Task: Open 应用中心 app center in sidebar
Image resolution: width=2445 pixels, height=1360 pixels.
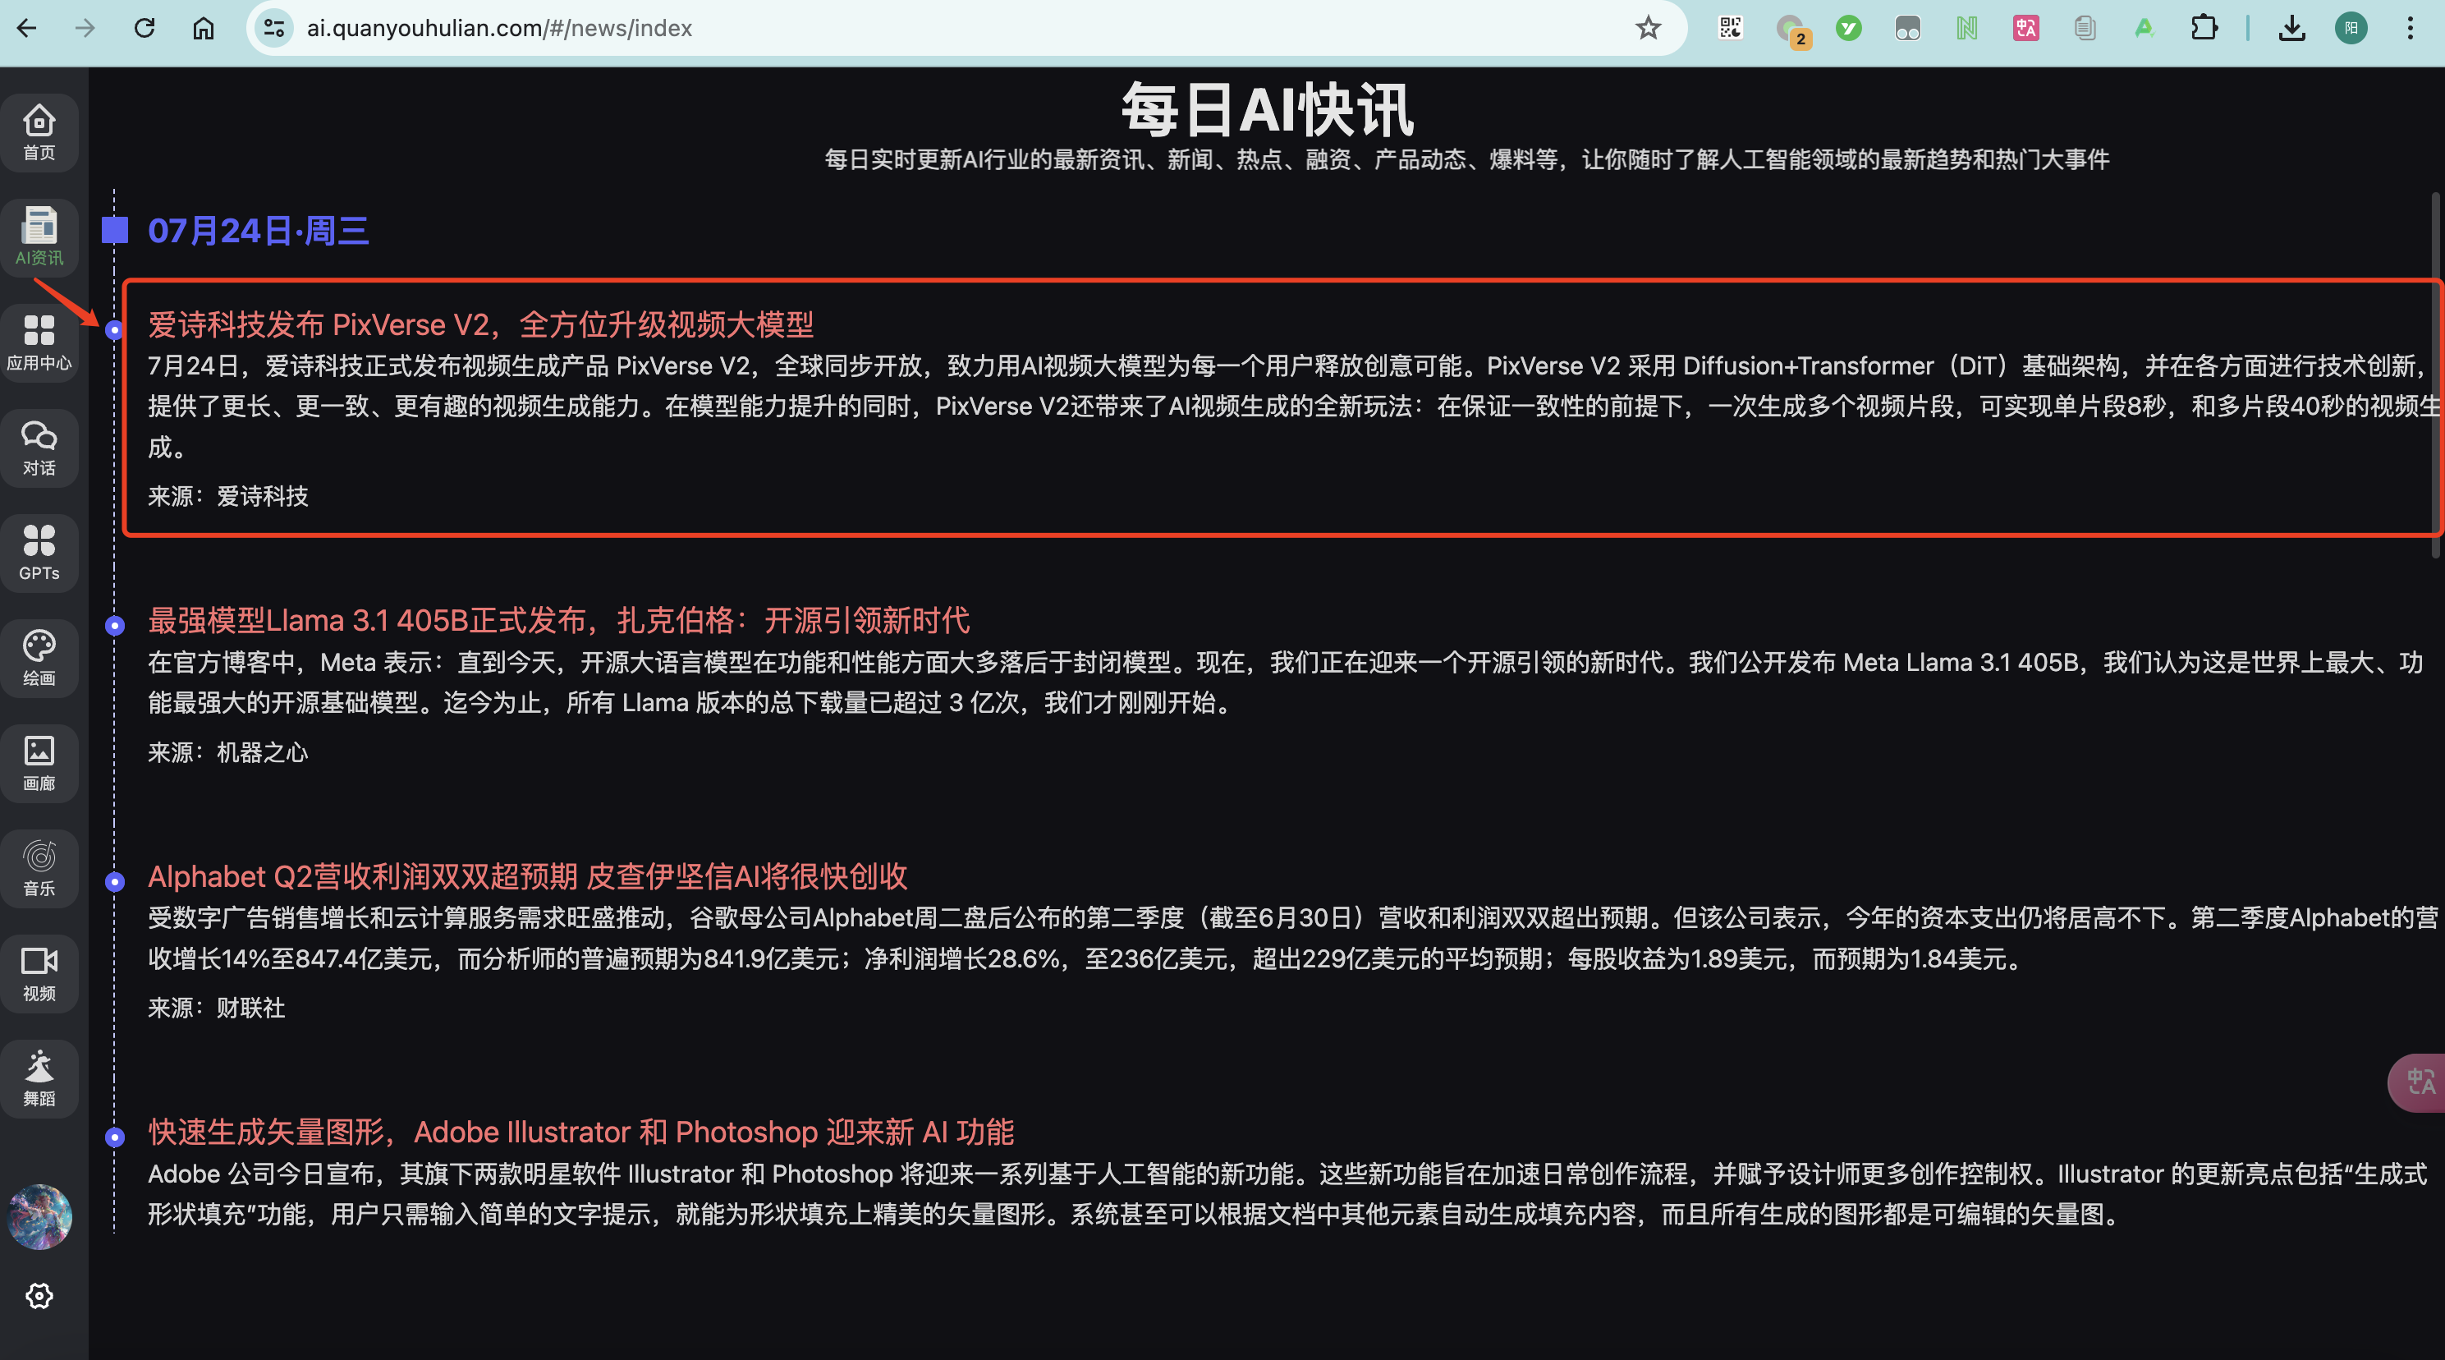Action: tap(39, 342)
